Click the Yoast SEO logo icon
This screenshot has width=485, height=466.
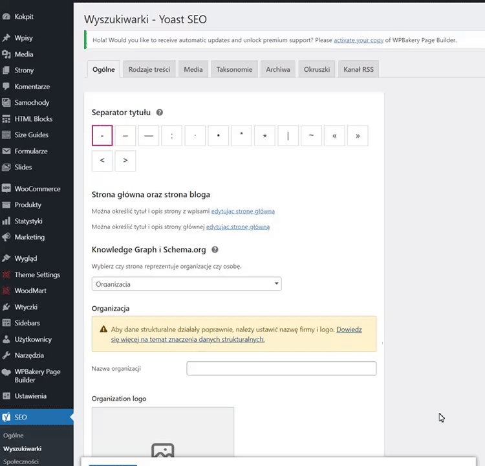tap(6, 417)
